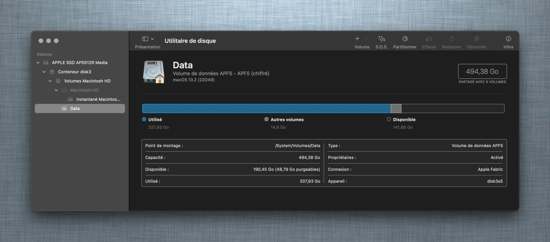550x242 pixels.
Task: Open the Présentation sidebar view menu
Action: 148,42
